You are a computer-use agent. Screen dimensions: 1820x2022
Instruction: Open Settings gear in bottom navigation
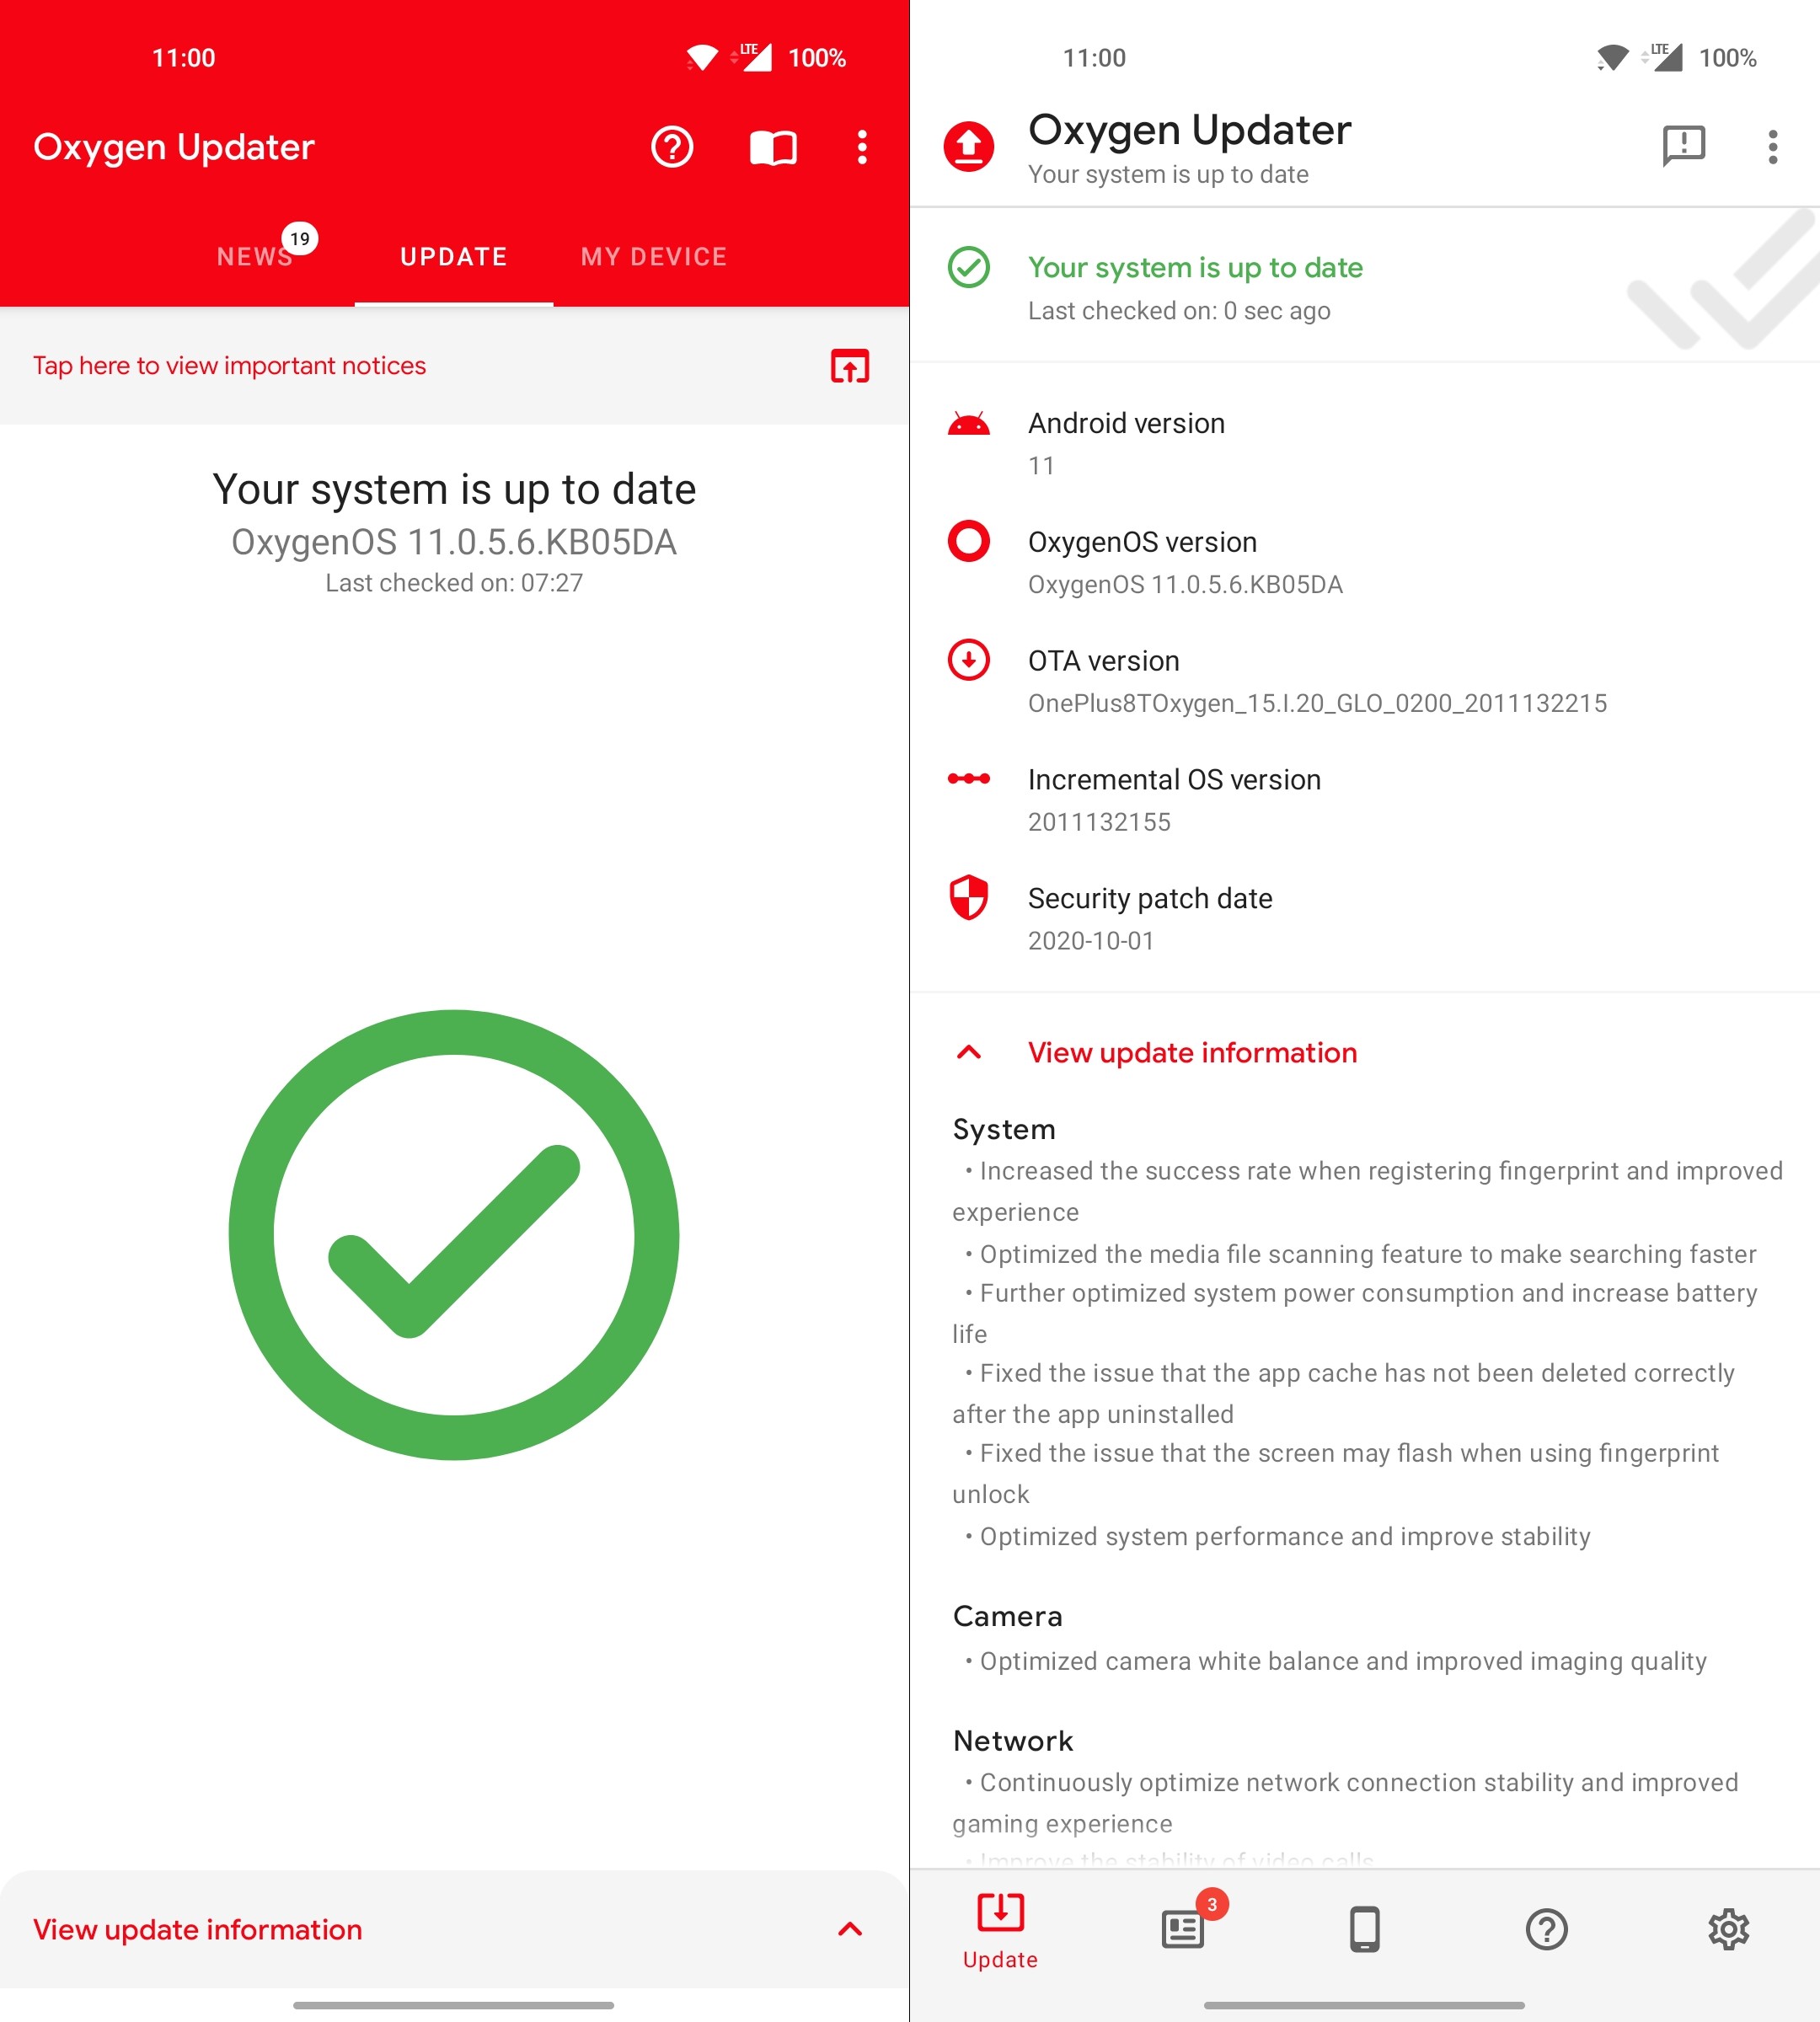click(1729, 1929)
